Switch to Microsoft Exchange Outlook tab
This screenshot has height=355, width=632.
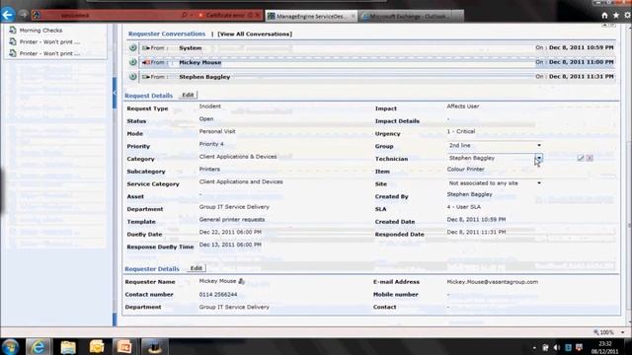411,16
